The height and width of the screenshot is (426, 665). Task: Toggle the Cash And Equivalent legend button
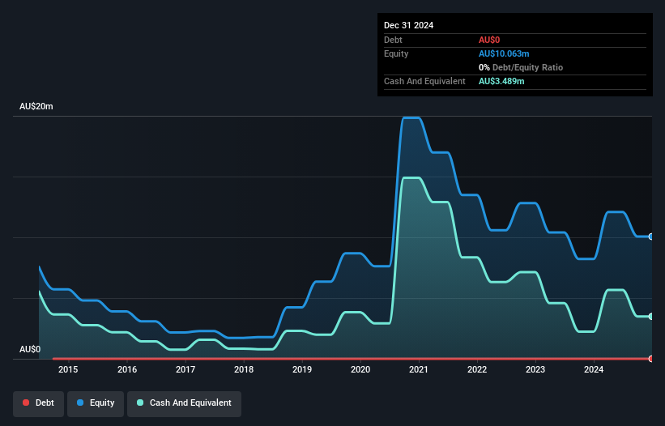click(184, 403)
